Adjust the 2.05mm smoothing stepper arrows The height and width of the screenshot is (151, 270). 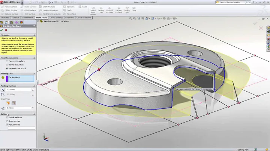point(33,108)
